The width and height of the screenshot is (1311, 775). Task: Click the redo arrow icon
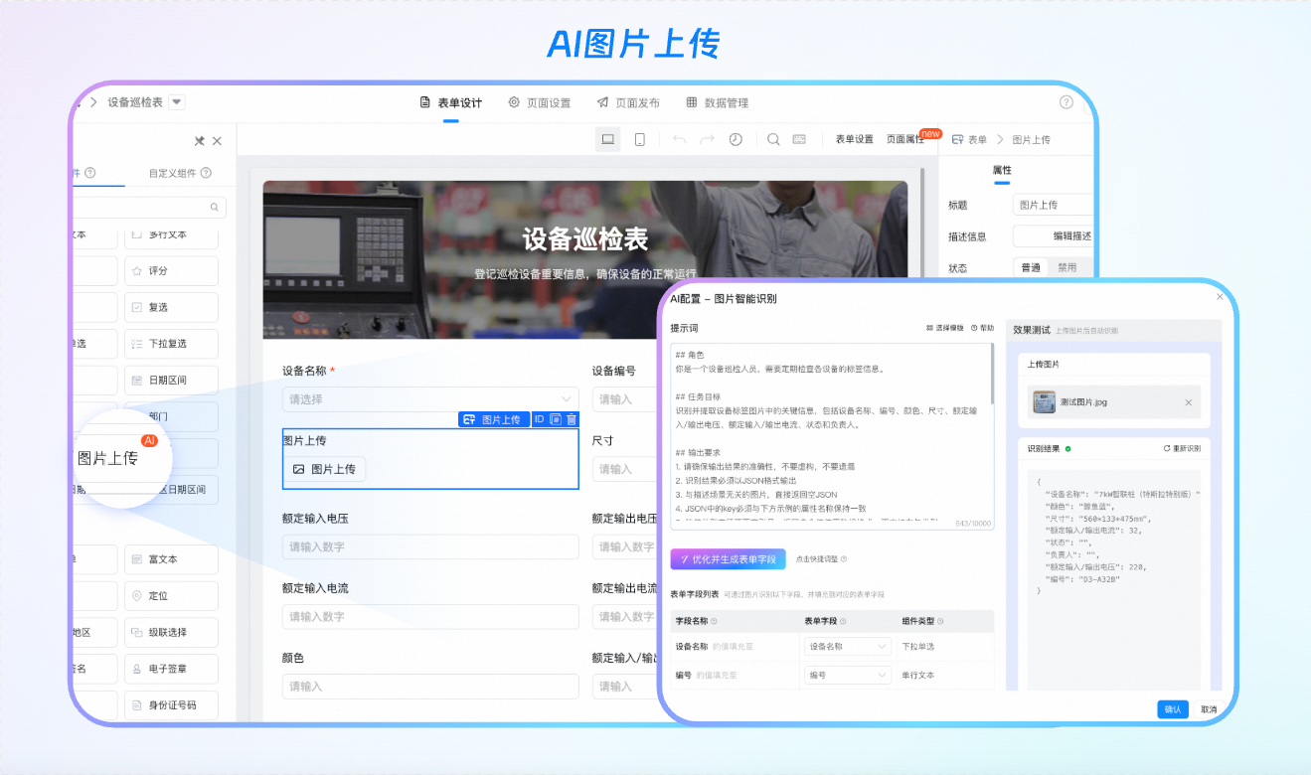tap(707, 139)
